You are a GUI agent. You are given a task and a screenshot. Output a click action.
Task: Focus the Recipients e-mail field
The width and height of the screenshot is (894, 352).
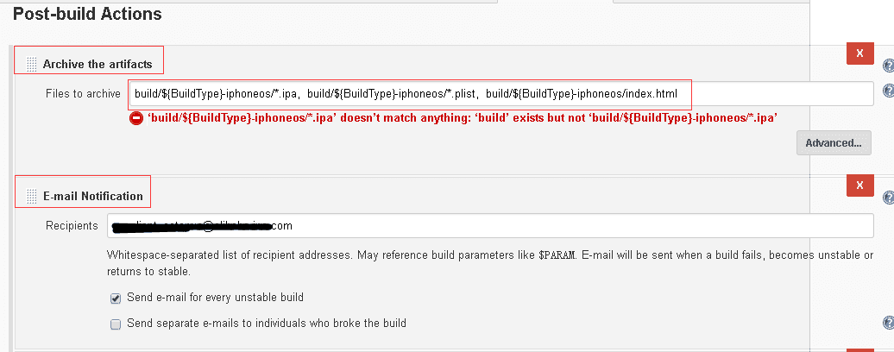[x=490, y=226]
